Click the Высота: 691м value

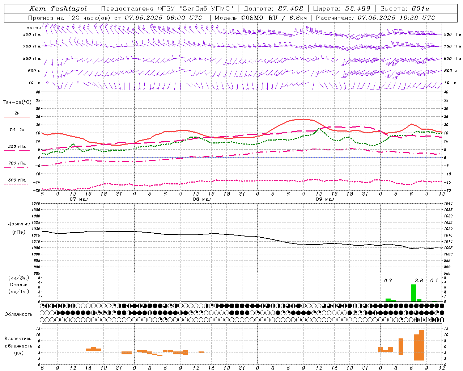click(x=405, y=9)
